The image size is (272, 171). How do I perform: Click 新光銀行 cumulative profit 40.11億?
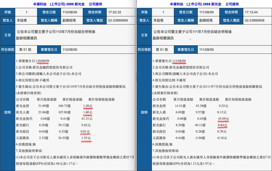pyautogui.click(x=200, y=125)
